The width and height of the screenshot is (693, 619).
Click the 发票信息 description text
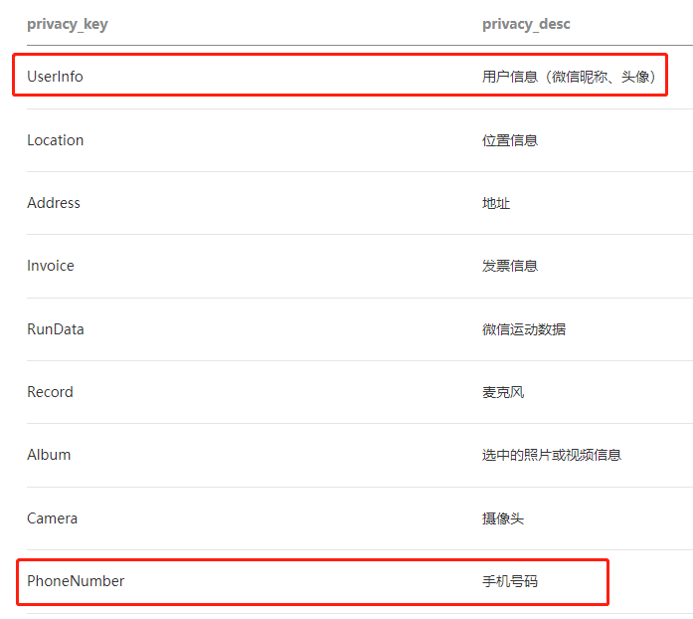coord(510,266)
